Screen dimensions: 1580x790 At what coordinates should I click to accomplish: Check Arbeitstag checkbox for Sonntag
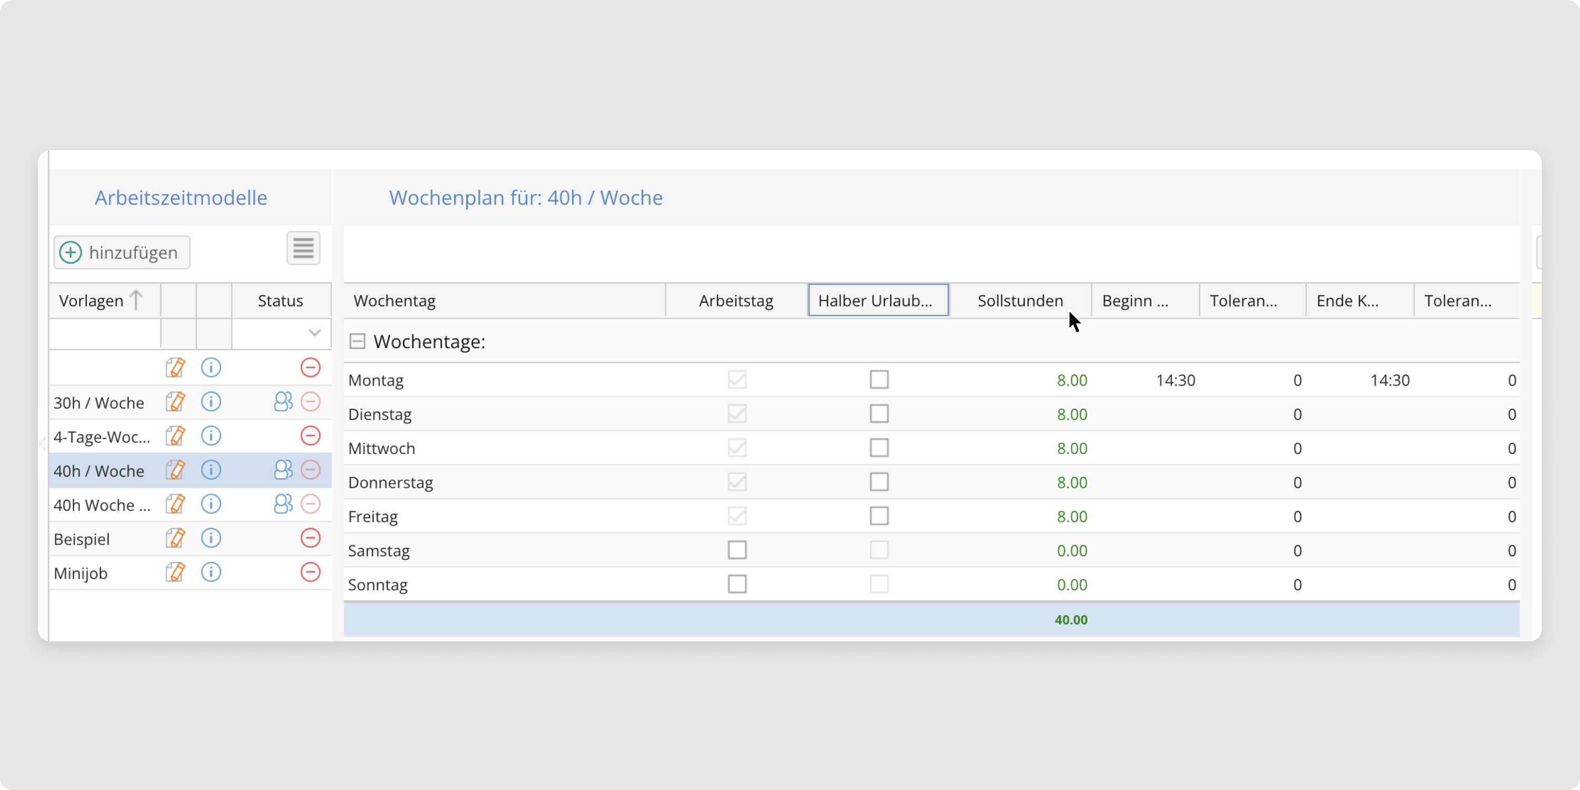[737, 584]
